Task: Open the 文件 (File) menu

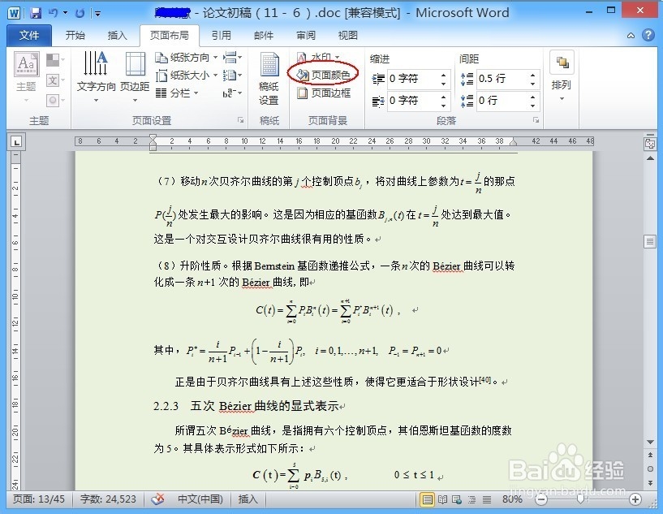Action: [x=29, y=35]
